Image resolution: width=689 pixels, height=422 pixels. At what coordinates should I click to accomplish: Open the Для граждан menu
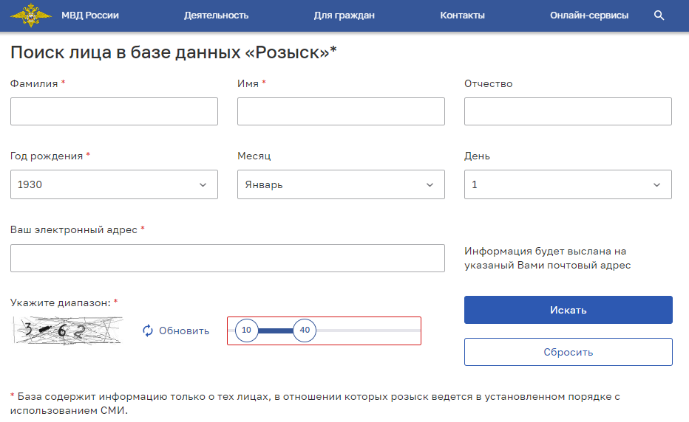tap(344, 15)
